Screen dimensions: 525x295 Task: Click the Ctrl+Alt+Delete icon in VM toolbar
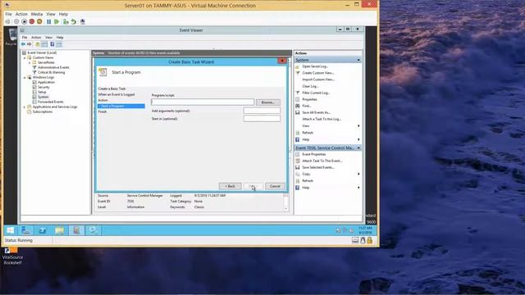[7, 22]
